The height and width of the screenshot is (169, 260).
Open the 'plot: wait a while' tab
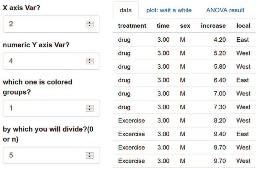point(169,10)
